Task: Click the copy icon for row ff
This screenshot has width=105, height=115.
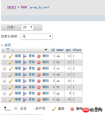Action: pos(25,87)
